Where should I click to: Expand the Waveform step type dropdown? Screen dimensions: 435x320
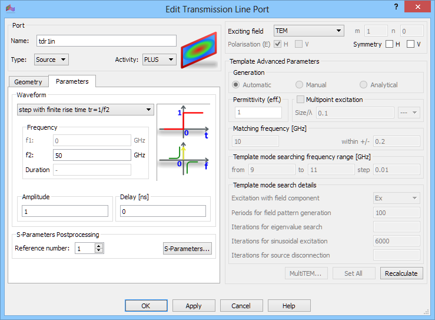click(85, 110)
